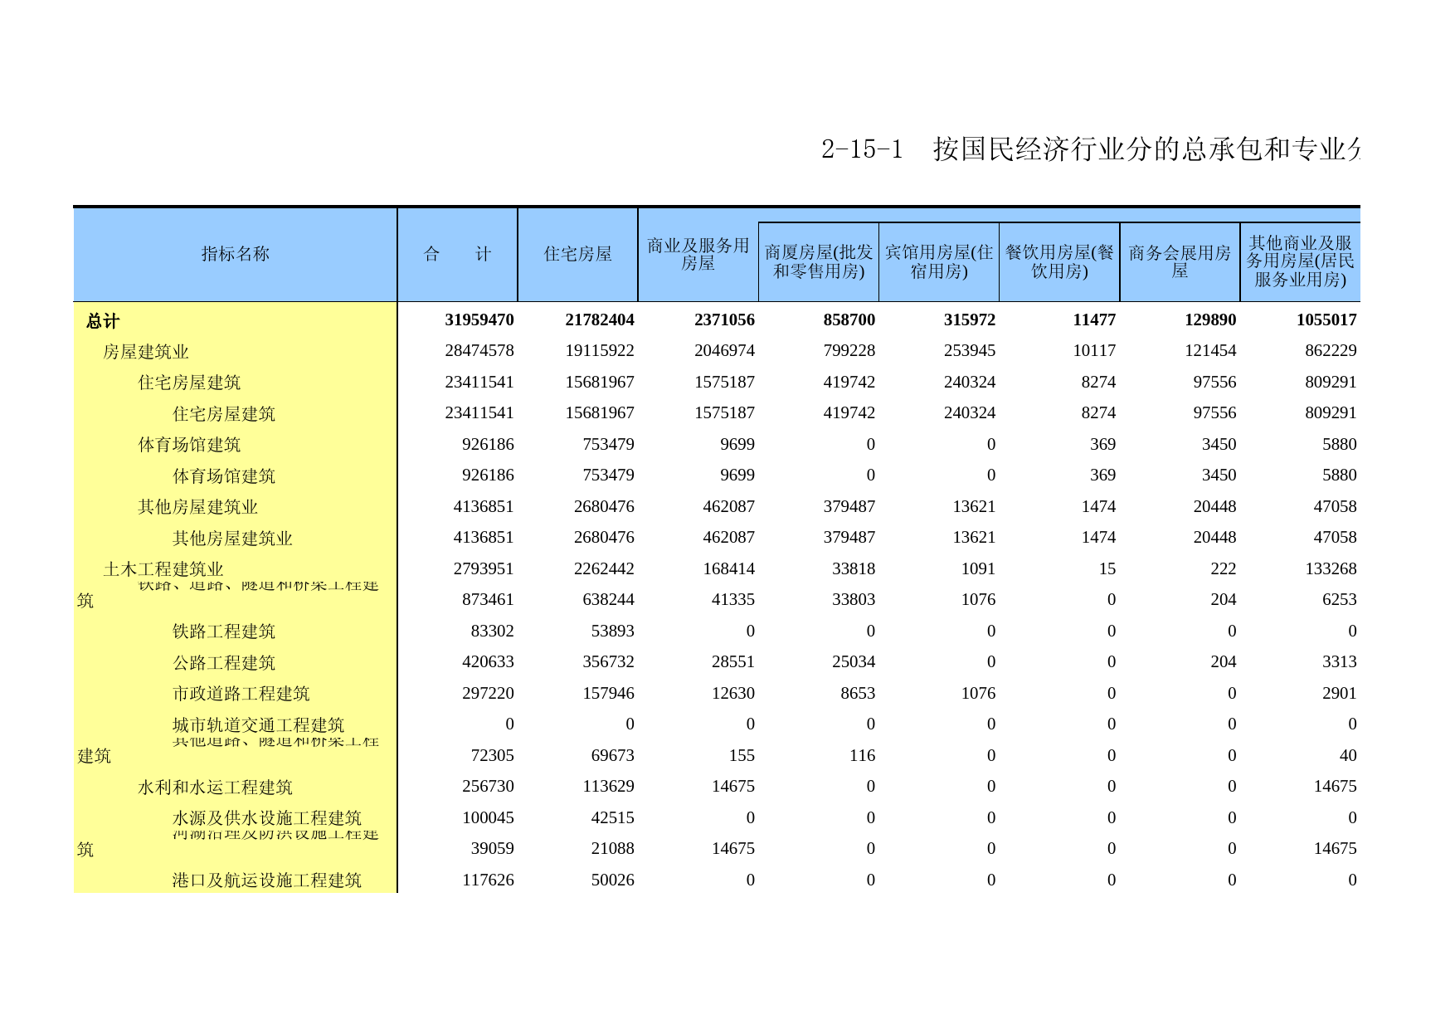The width and height of the screenshot is (1455, 1029).
Task: Click the 商厦房屋(批发和零售用房) header
Action: [x=818, y=261]
